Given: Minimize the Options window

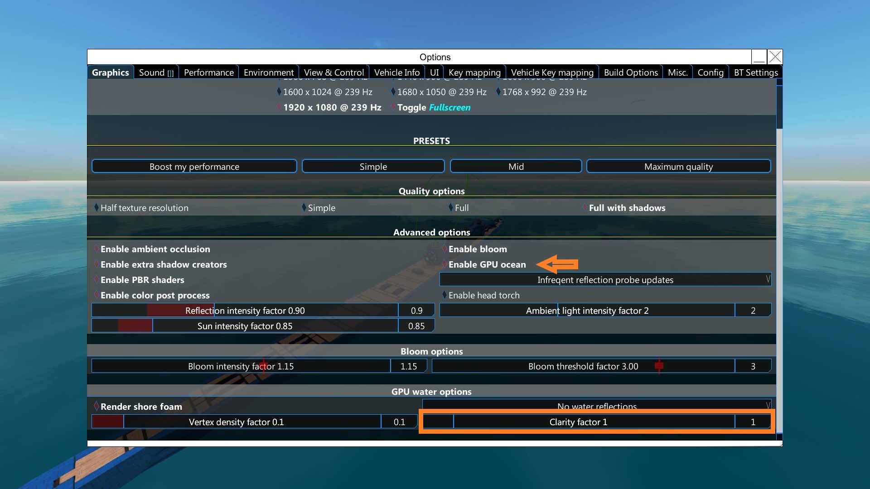Looking at the screenshot, I should pyautogui.click(x=759, y=57).
